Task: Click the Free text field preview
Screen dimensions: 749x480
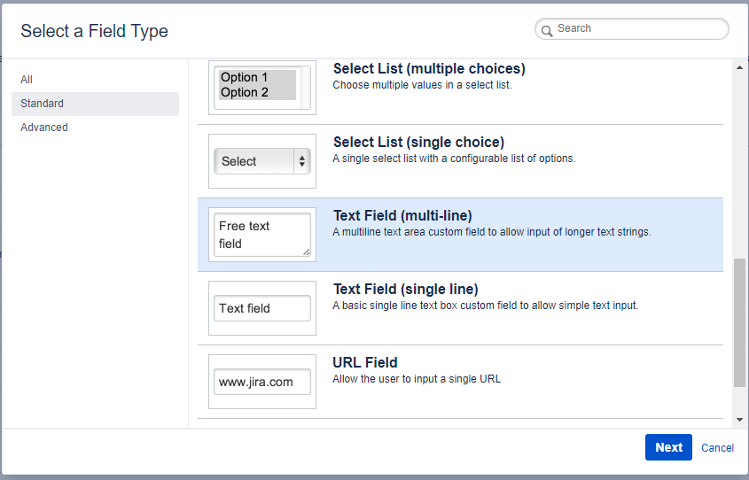Action: tap(261, 235)
